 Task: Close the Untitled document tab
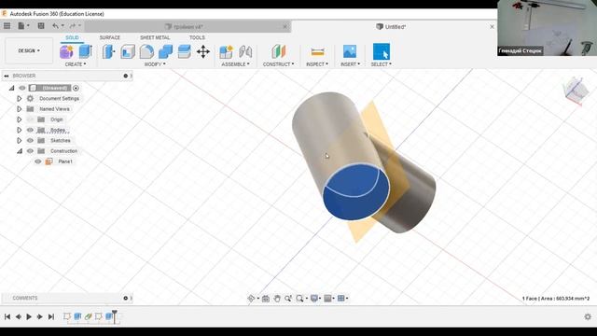coord(492,27)
